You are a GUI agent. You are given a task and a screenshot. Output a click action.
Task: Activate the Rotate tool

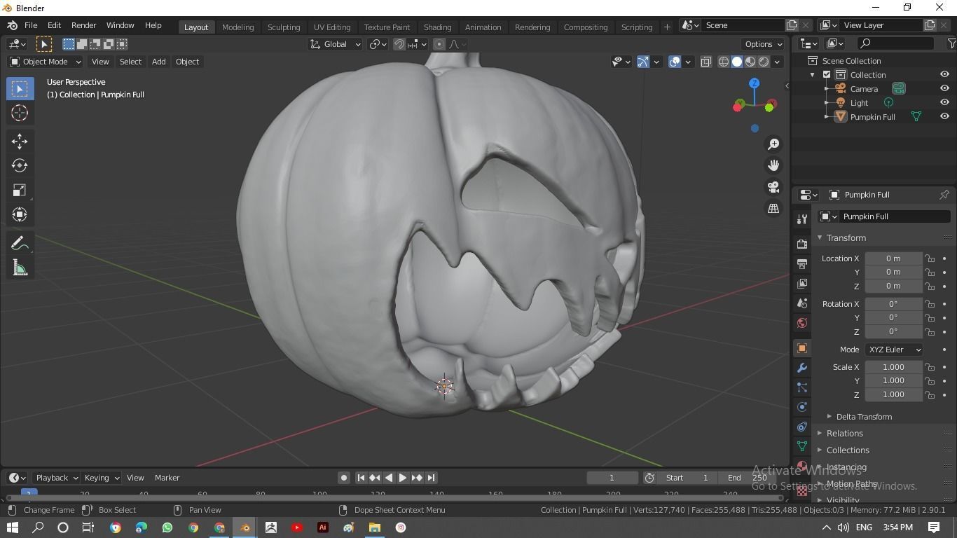point(20,165)
